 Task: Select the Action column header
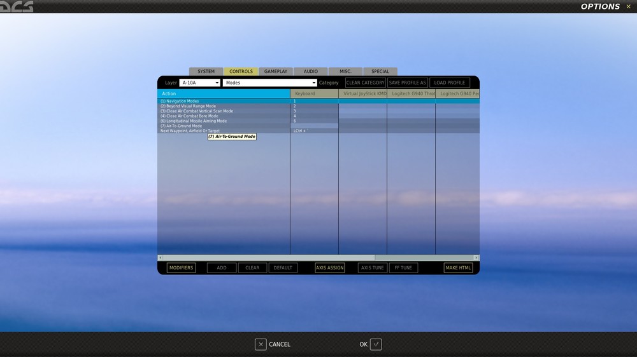pos(224,93)
